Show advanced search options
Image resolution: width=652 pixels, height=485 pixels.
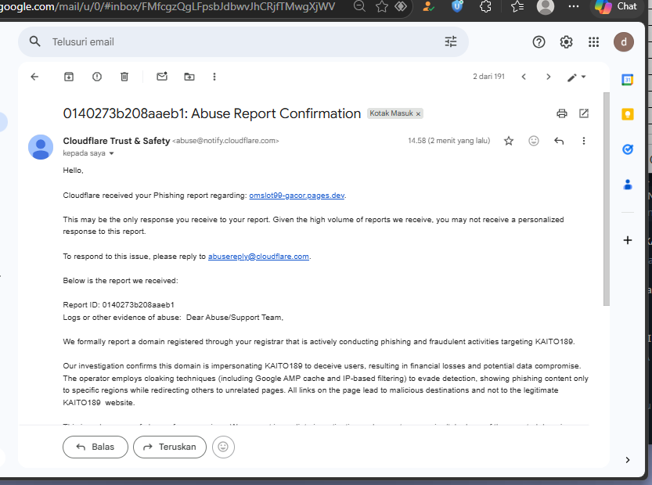pyautogui.click(x=451, y=41)
